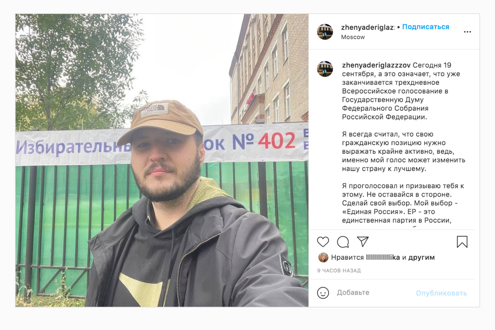Screen dimensions: 495x330
Task: Click small avatar next to Нравится
Action: click(323, 257)
